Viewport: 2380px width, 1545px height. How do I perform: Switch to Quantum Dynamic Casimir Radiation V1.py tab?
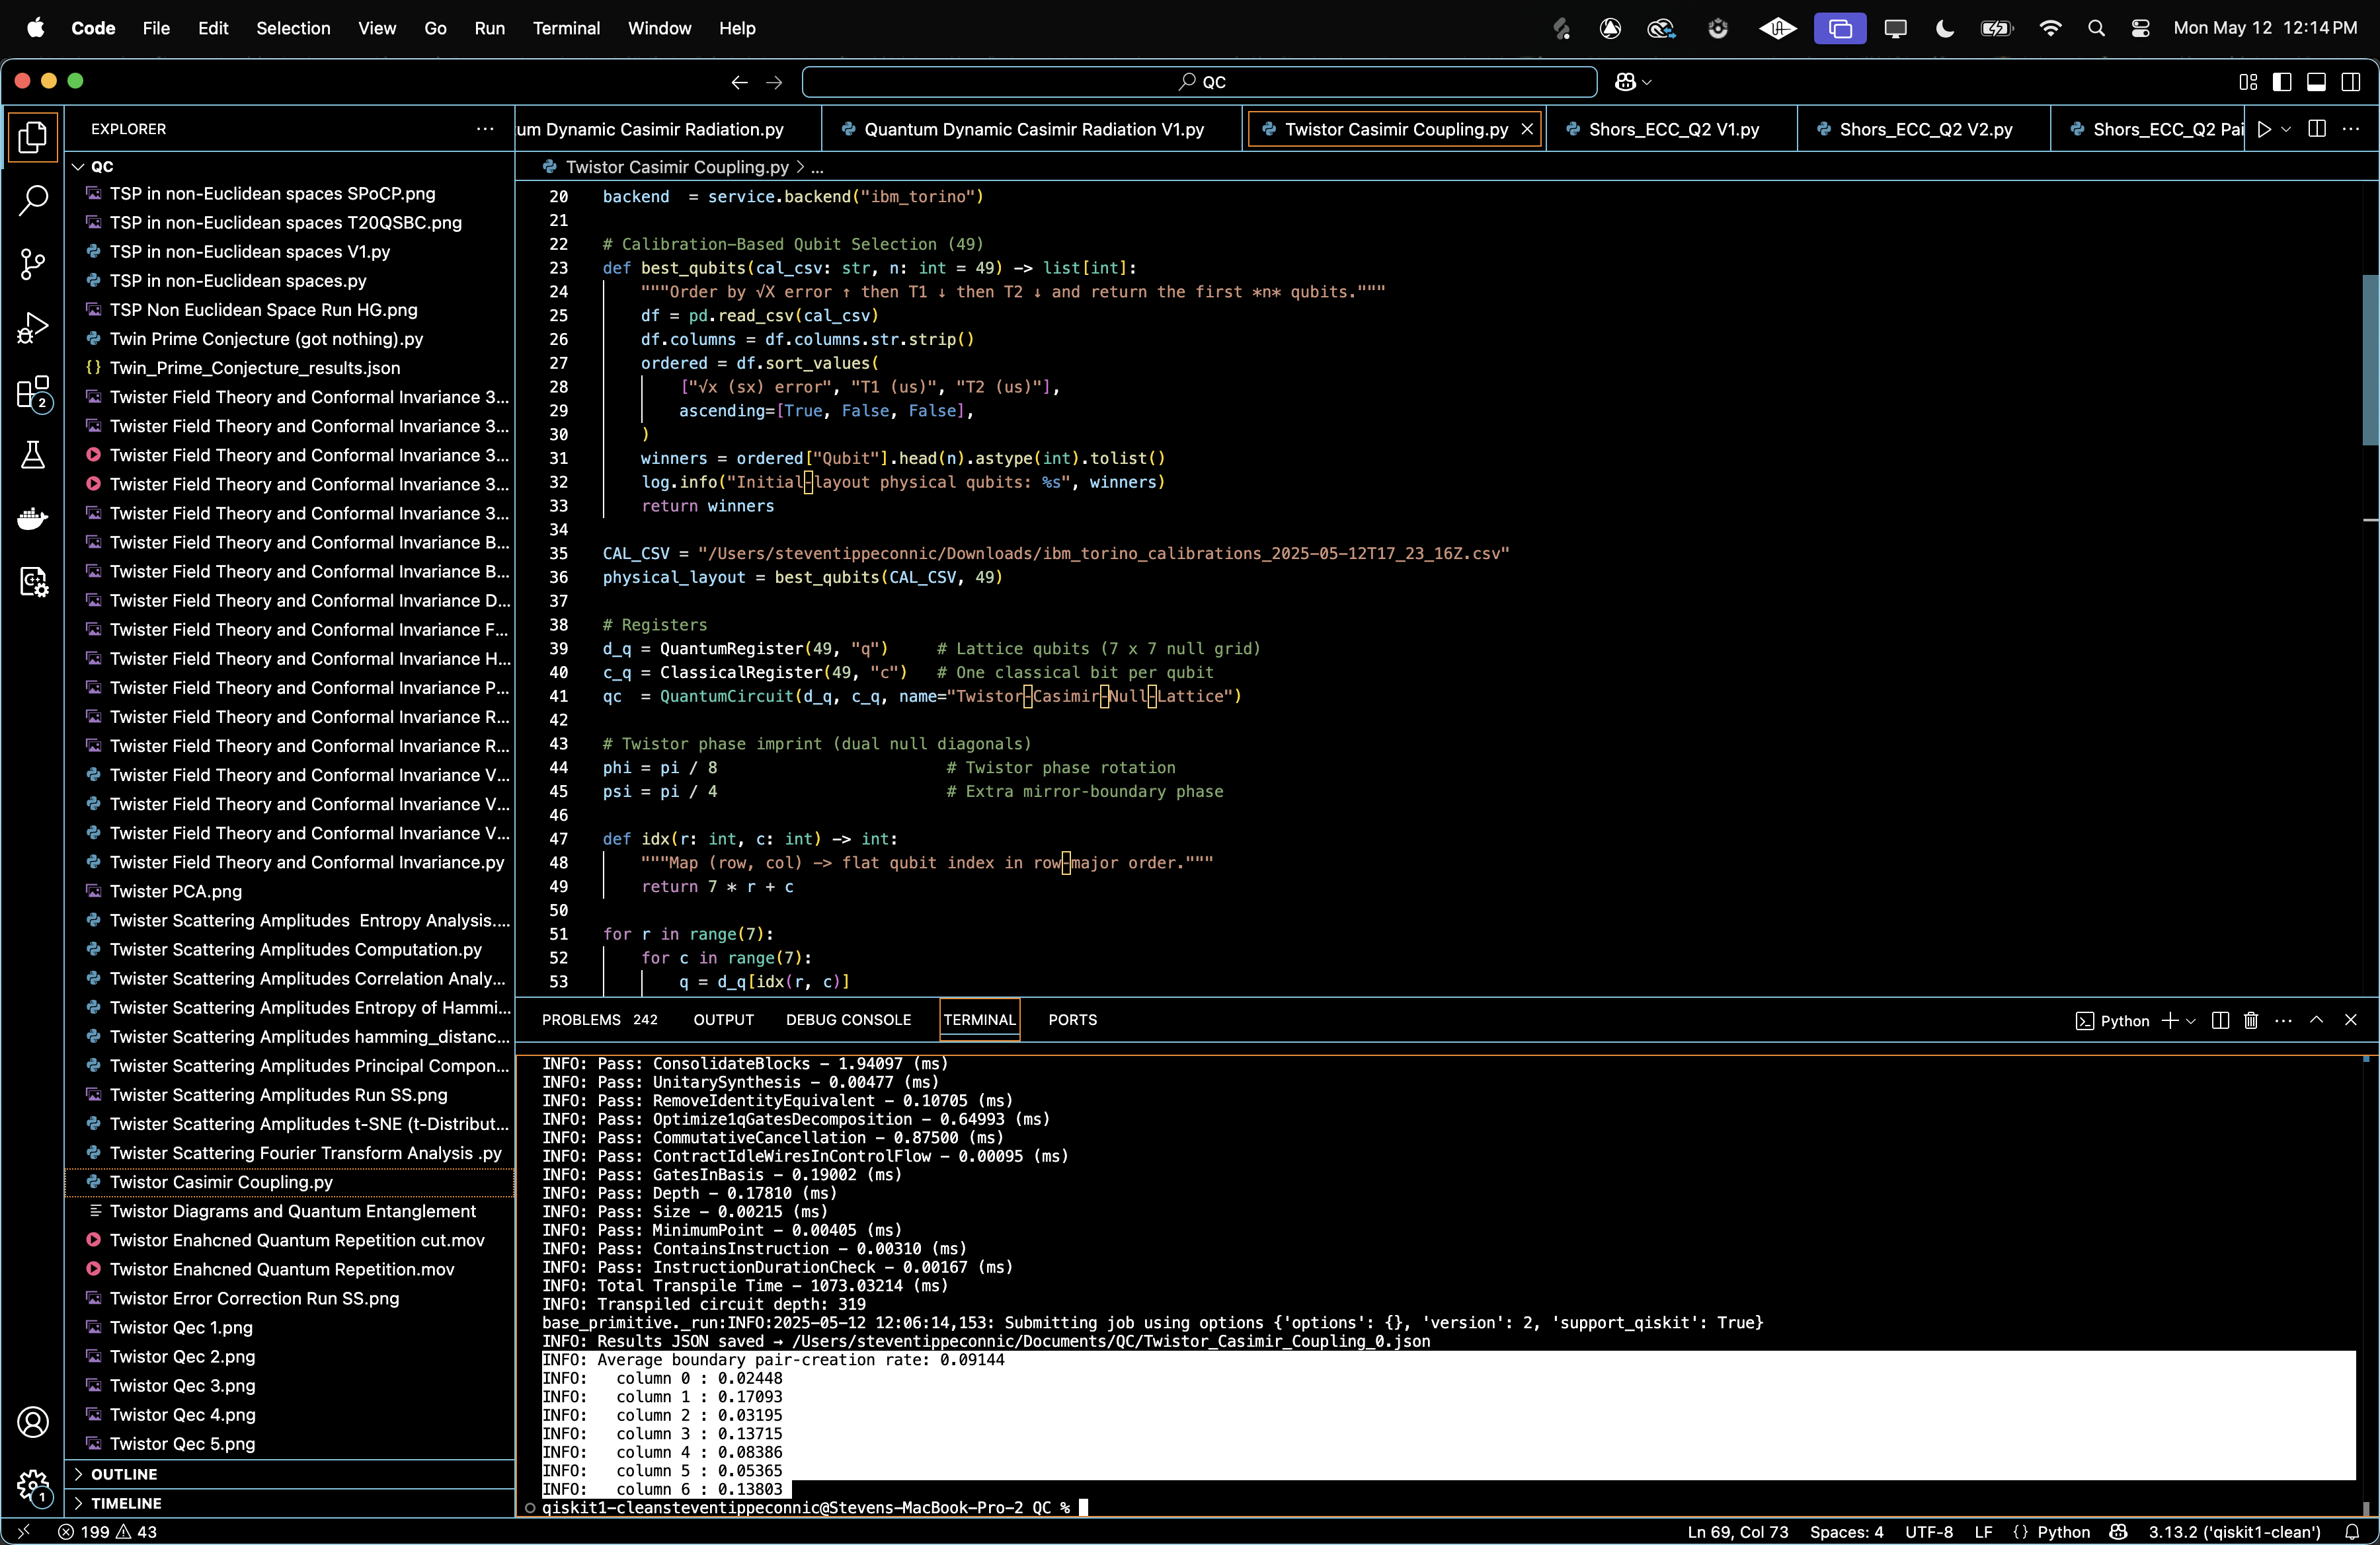click(x=1033, y=129)
